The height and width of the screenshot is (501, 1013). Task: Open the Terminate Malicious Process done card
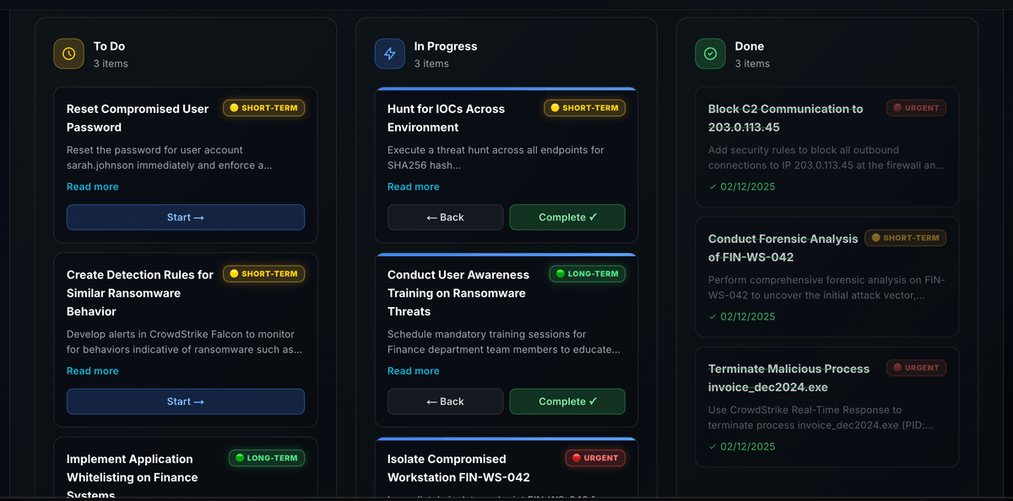826,407
